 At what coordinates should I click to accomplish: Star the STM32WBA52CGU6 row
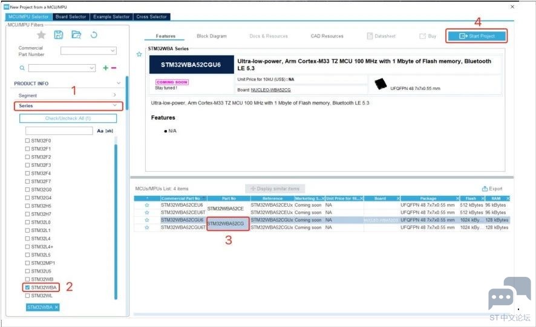(x=146, y=220)
